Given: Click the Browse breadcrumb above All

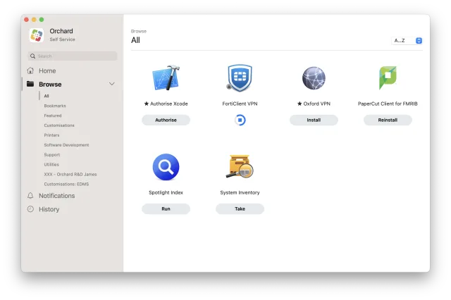Looking at the screenshot, I should point(139,31).
